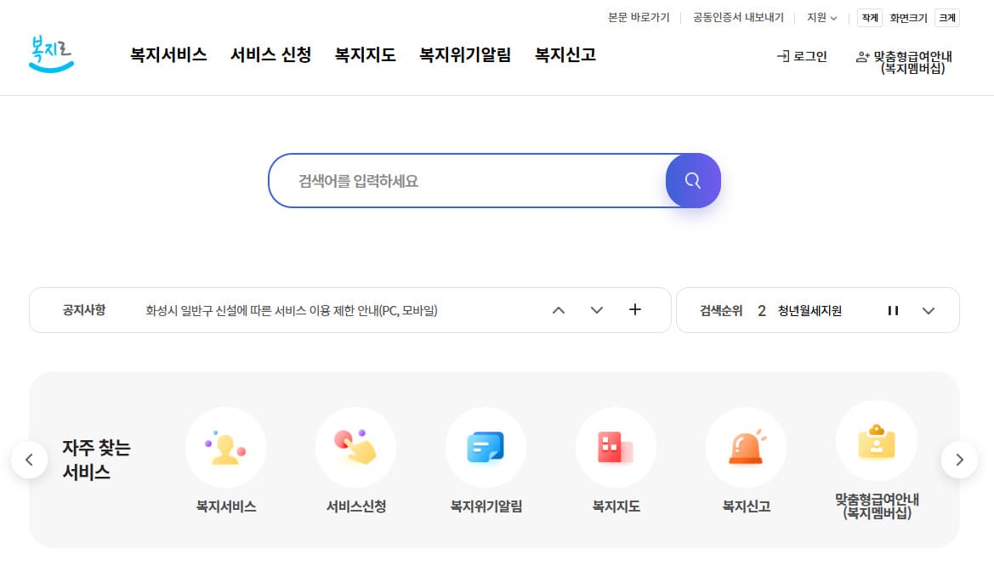
Task: Expand all notices with the plus button
Action: (x=634, y=310)
